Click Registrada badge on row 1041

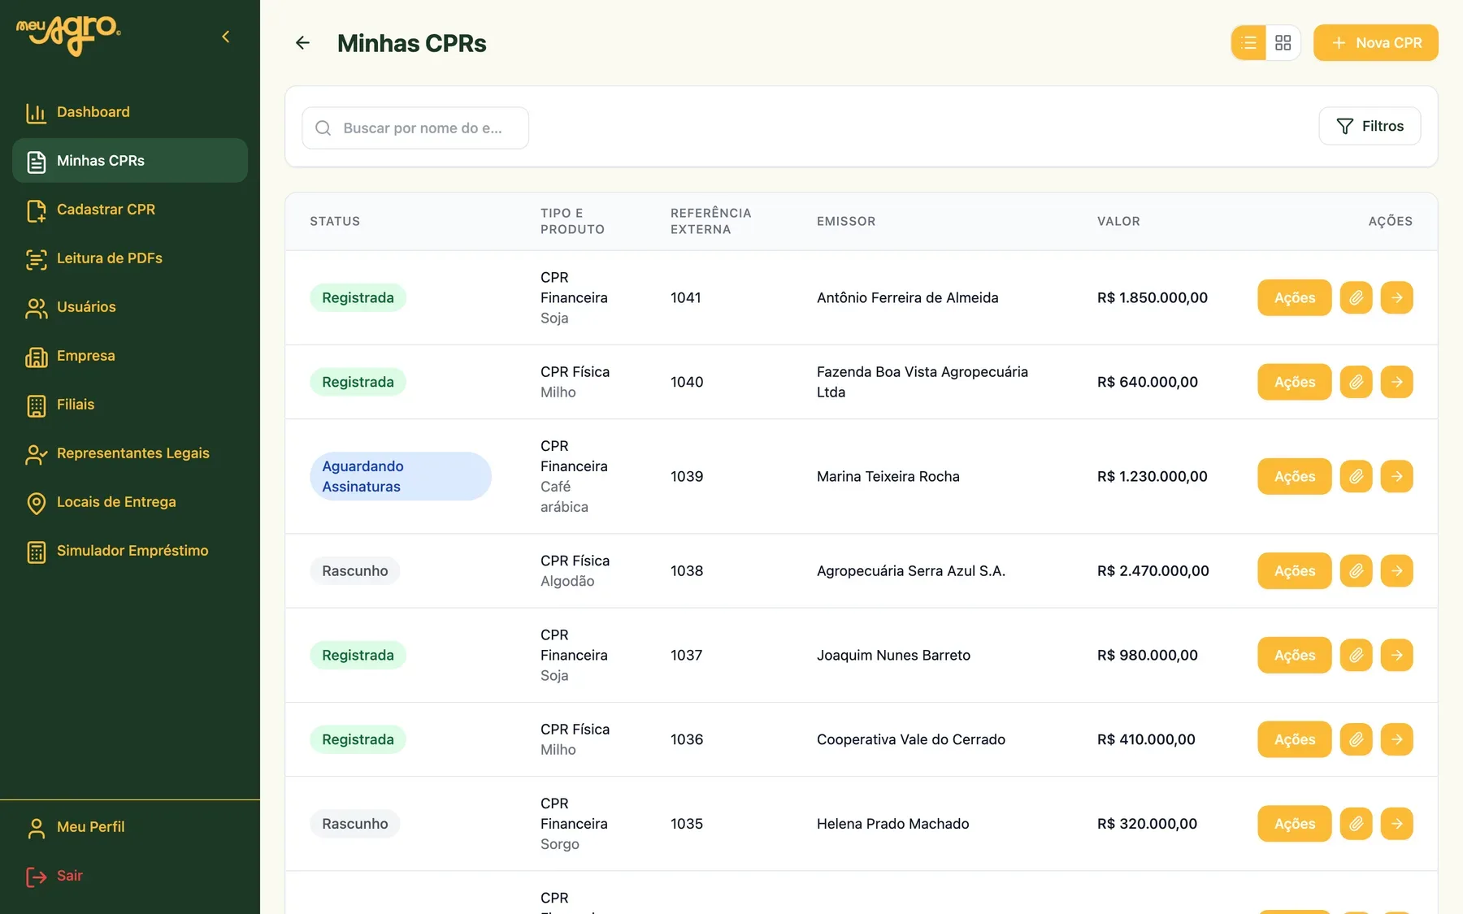[358, 297]
